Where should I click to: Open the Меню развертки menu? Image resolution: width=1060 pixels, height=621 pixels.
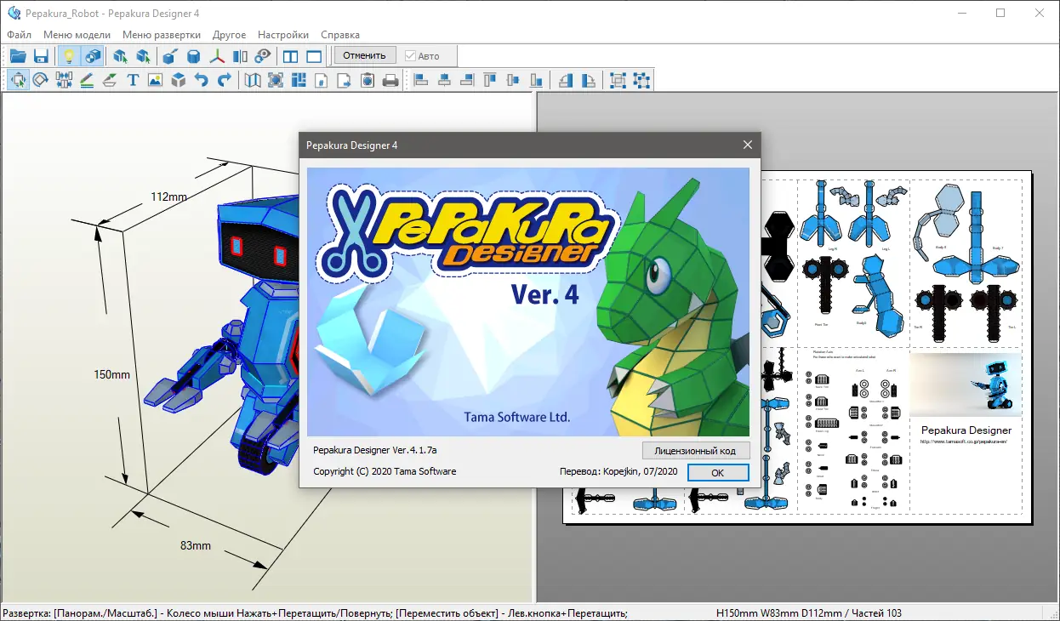coord(162,35)
